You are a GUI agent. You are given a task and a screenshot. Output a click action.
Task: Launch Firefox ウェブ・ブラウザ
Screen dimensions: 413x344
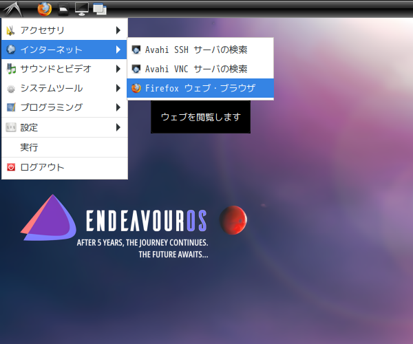pyautogui.click(x=200, y=88)
